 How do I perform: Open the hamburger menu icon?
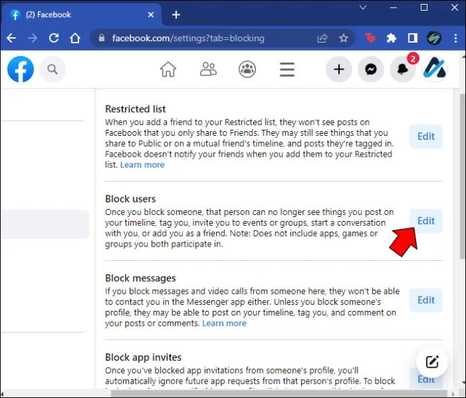[x=287, y=70]
